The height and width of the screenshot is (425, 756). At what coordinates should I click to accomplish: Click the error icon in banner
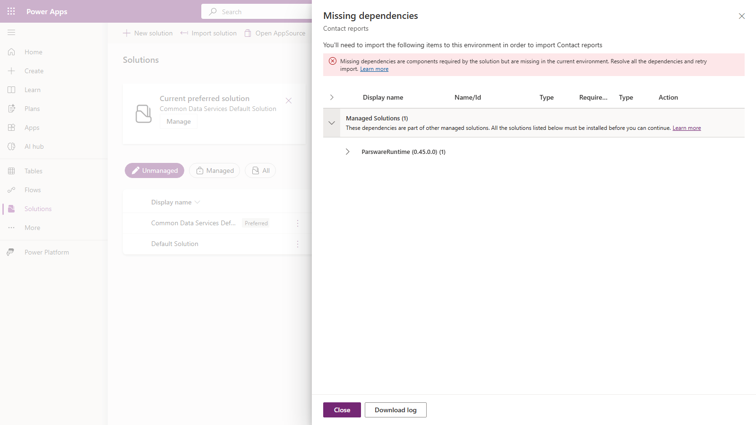(333, 61)
